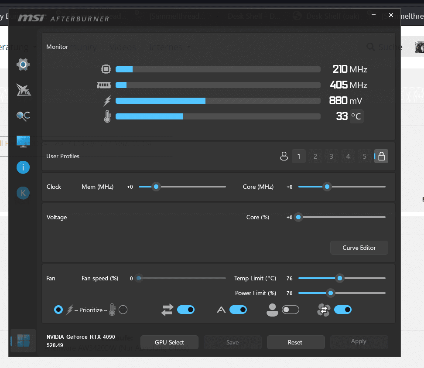Select user profile 3
Image resolution: width=424 pixels, height=368 pixels.
tap(332, 156)
